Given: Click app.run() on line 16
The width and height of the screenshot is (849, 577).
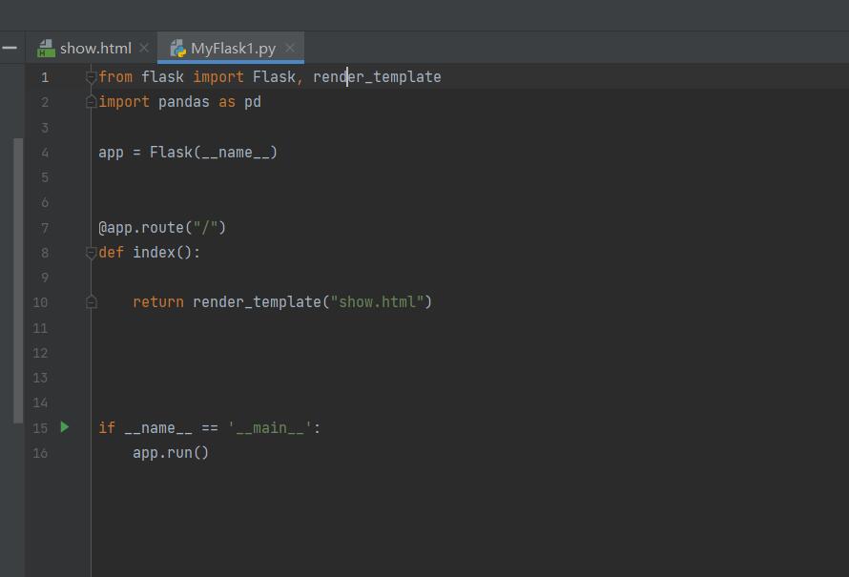Looking at the screenshot, I should click(x=170, y=453).
